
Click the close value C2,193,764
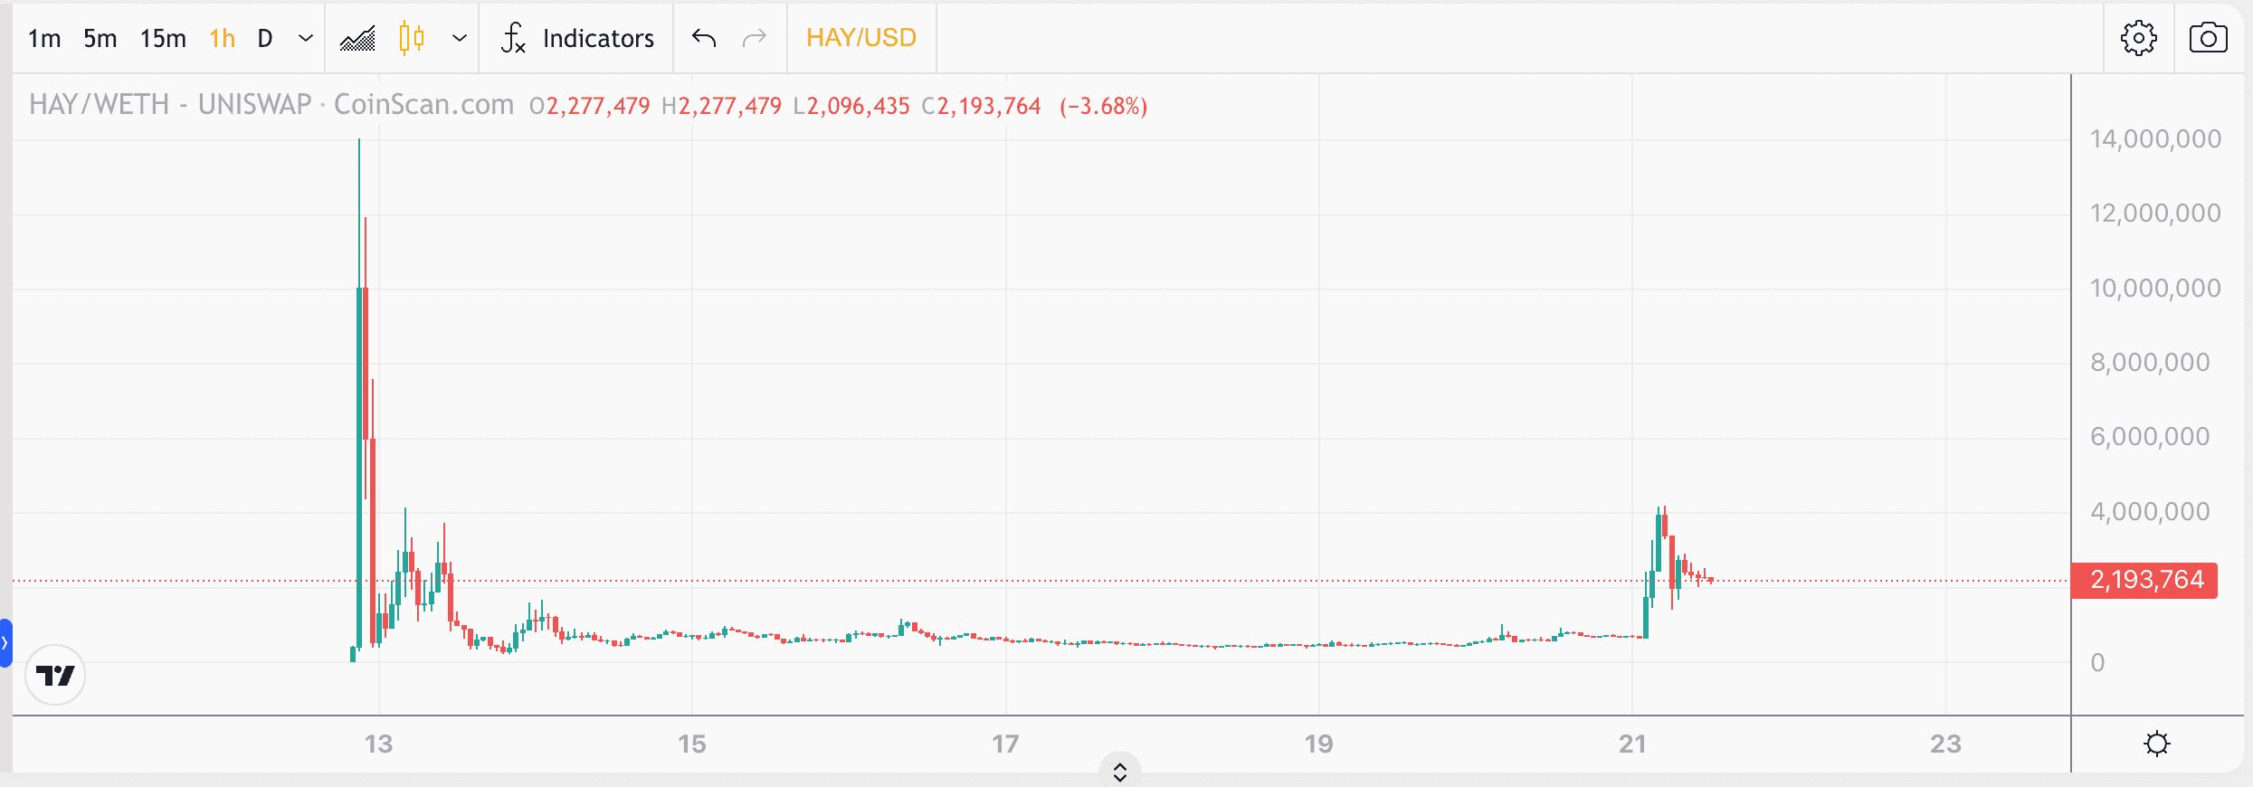(981, 106)
